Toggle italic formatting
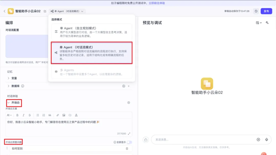This screenshot has height=155, width=276. pyautogui.click(x=24, y=115)
